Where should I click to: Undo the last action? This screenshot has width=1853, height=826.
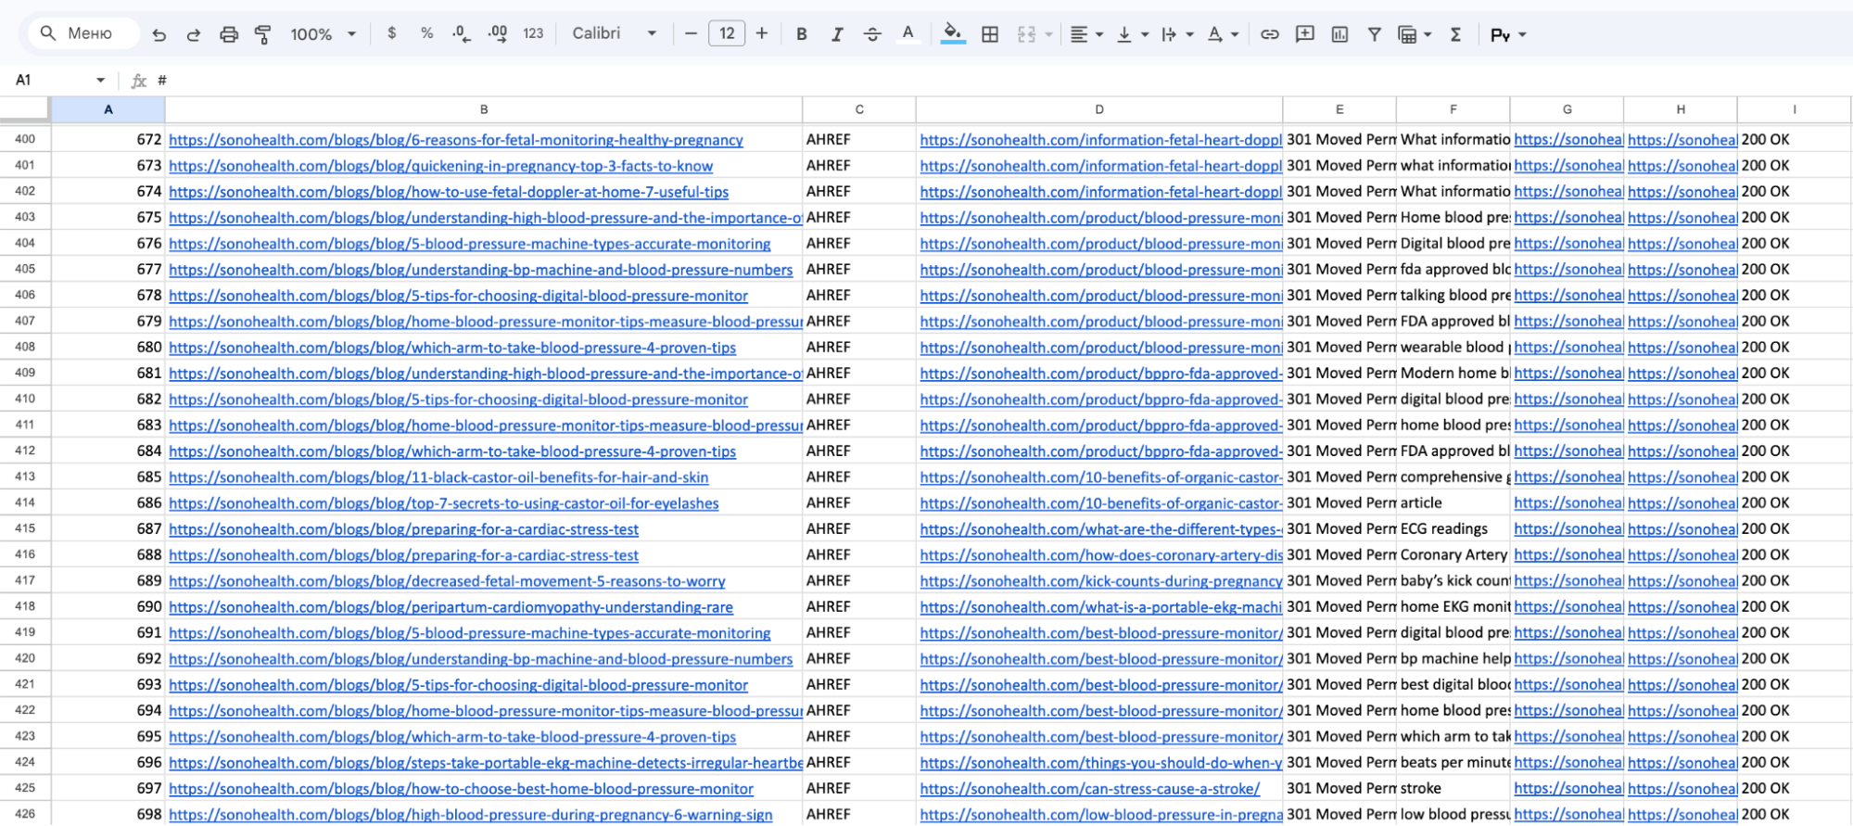[x=159, y=34]
